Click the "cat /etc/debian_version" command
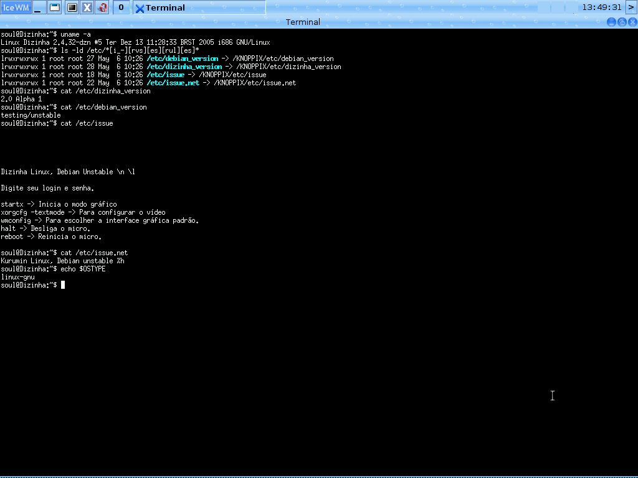 (x=104, y=107)
